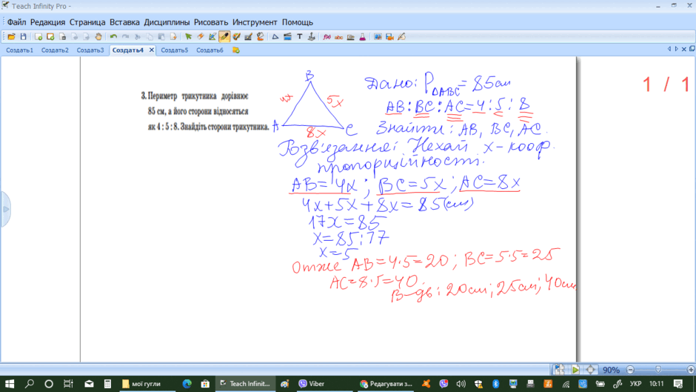Click the zoom slider handle
This screenshot has width=696, height=392.
(657, 370)
